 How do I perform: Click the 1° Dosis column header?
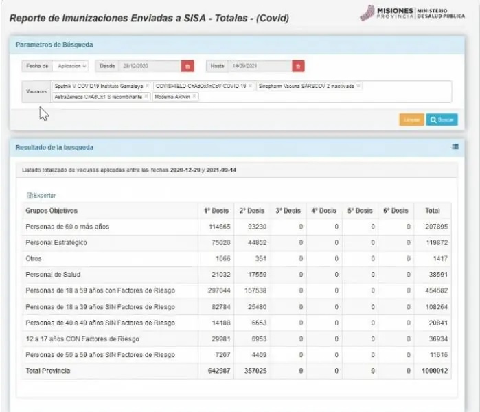216,211
